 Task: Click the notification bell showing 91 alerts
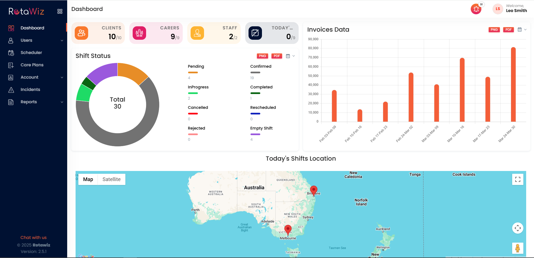point(476,9)
